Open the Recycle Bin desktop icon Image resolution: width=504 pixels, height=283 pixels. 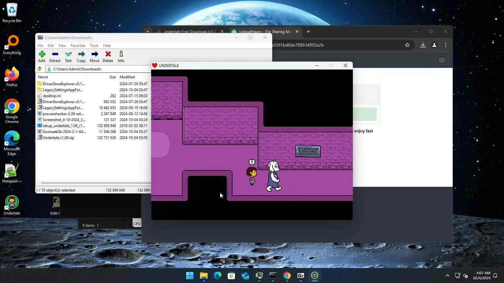pyautogui.click(x=12, y=13)
